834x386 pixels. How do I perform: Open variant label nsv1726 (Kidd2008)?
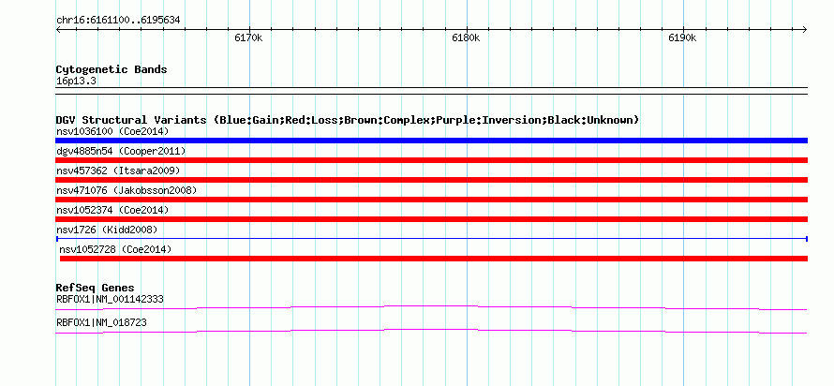pyautogui.click(x=107, y=230)
